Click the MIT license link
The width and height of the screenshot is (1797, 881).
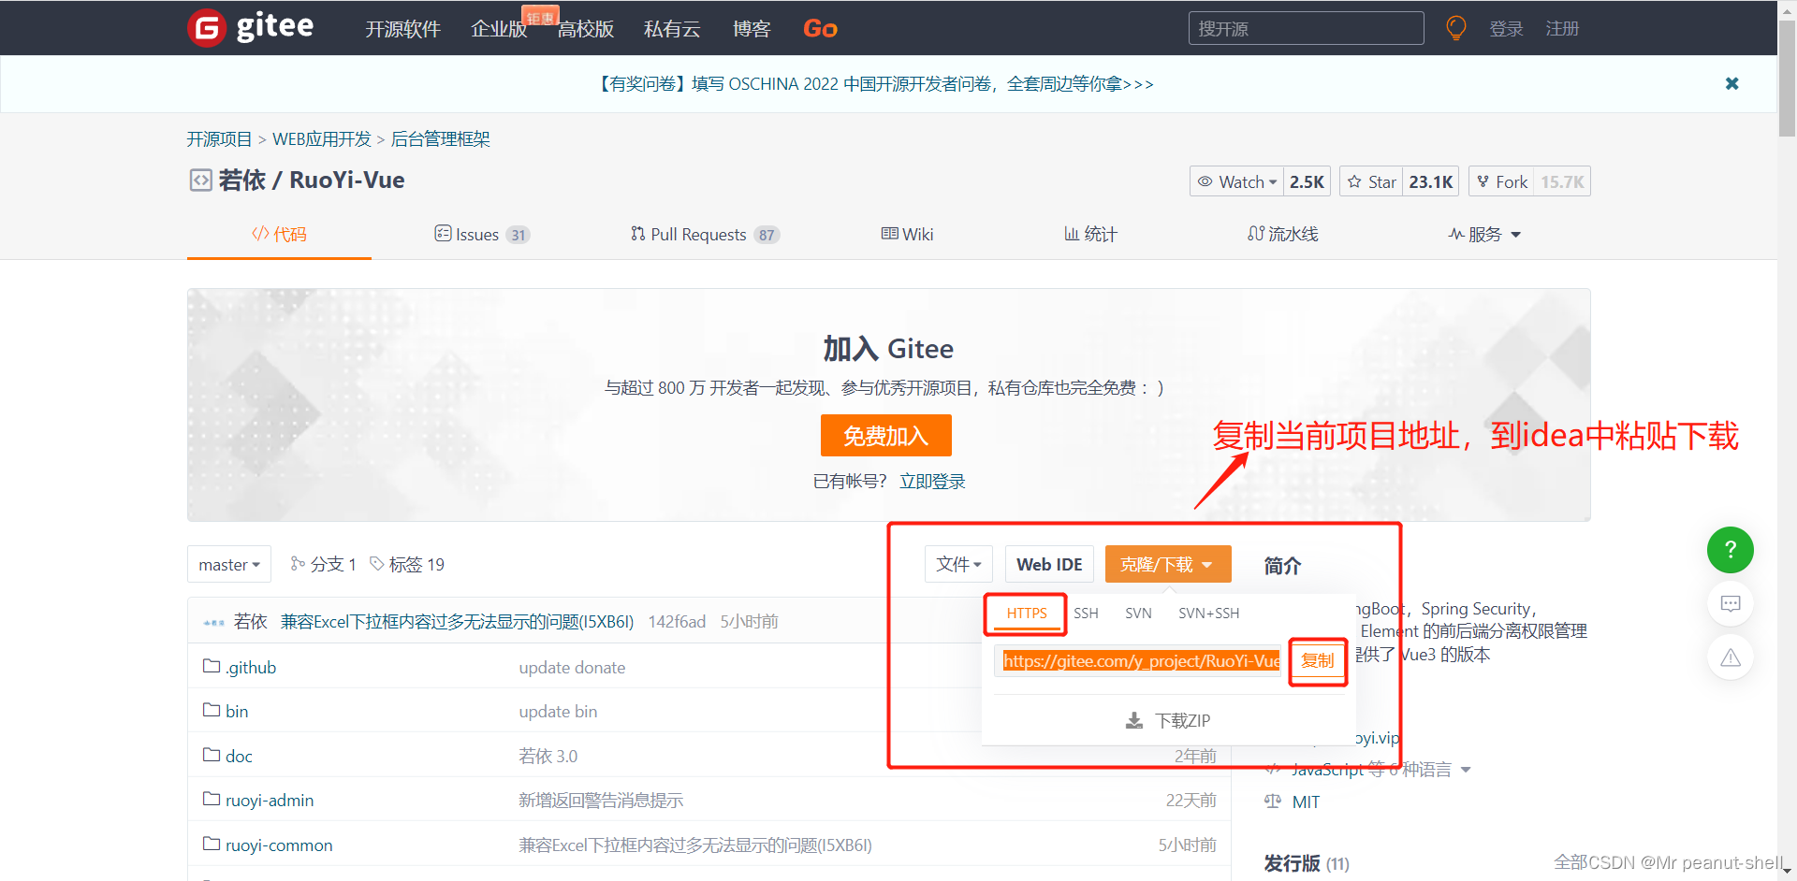(x=1306, y=802)
